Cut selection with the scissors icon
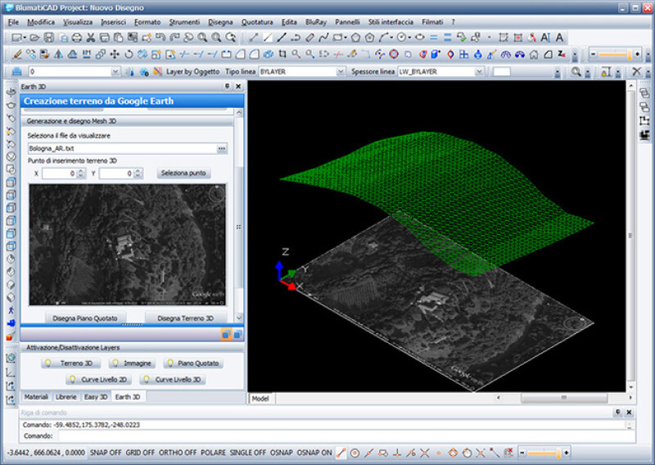Image resolution: width=655 pixels, height=465 pixels. [91, 38]
